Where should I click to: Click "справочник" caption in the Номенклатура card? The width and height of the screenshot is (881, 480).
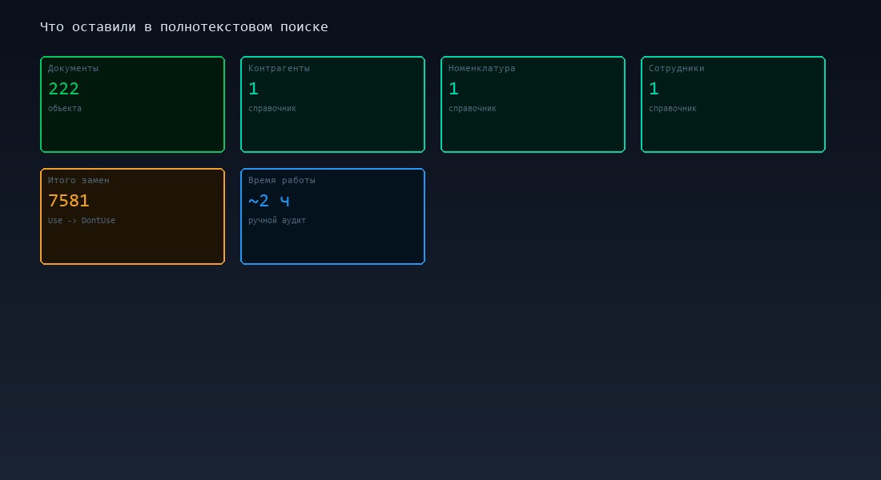pos(473,109)
